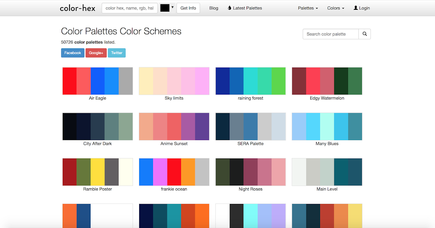Click the Login link
Screen dimensions: 435x228
click(x=364, y=8)
